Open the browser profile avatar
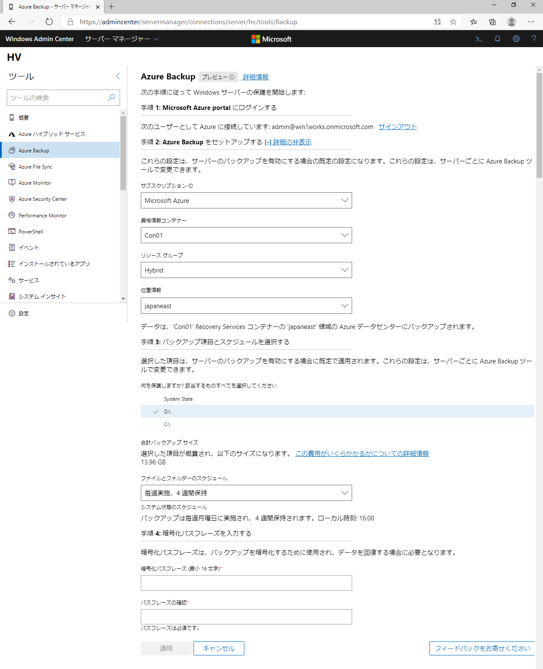This screenshot has width=543, height=669. pos(512,22)
